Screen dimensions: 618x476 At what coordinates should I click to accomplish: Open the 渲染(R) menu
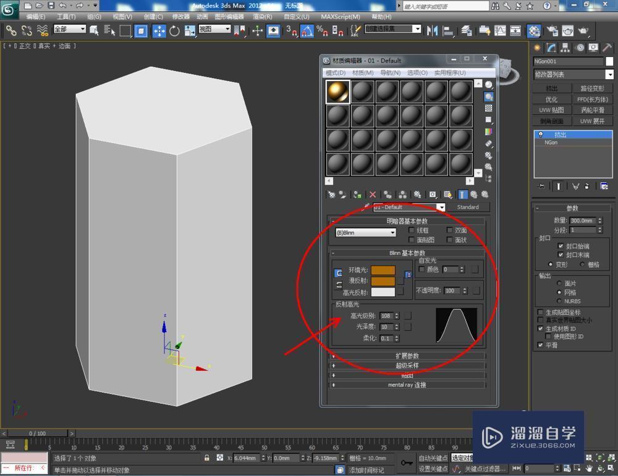(263, 17)
